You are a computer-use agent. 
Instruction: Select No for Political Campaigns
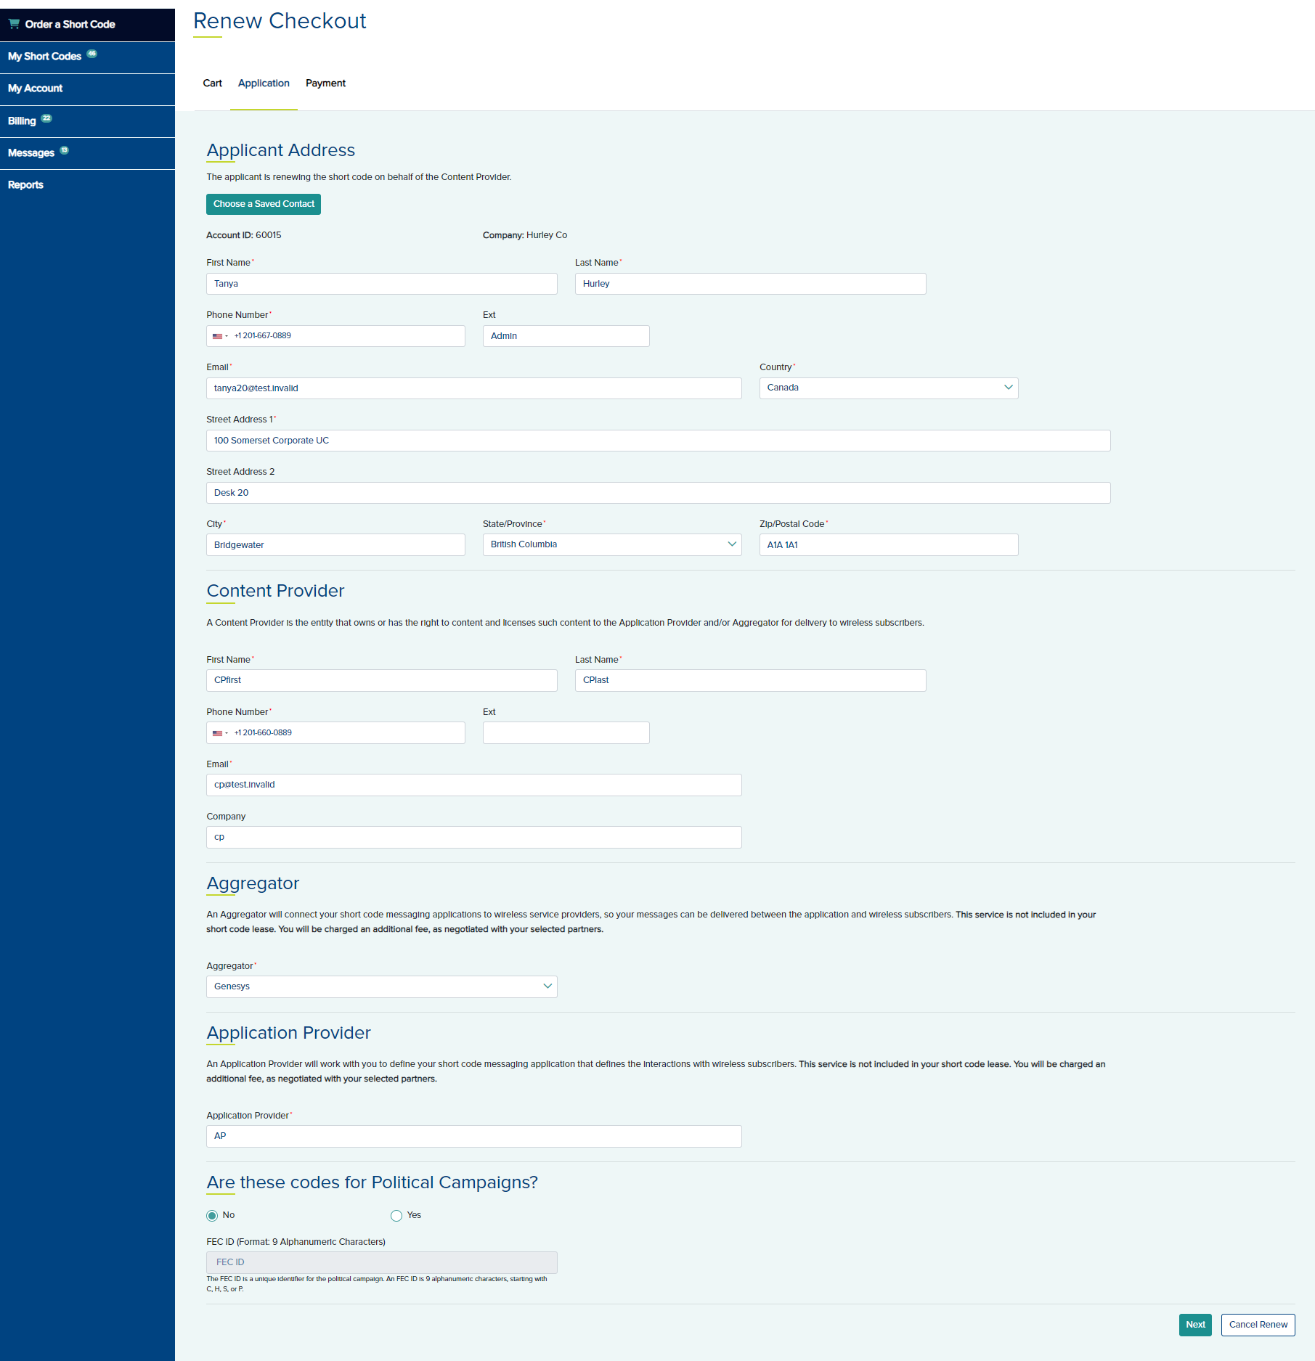212,1216
